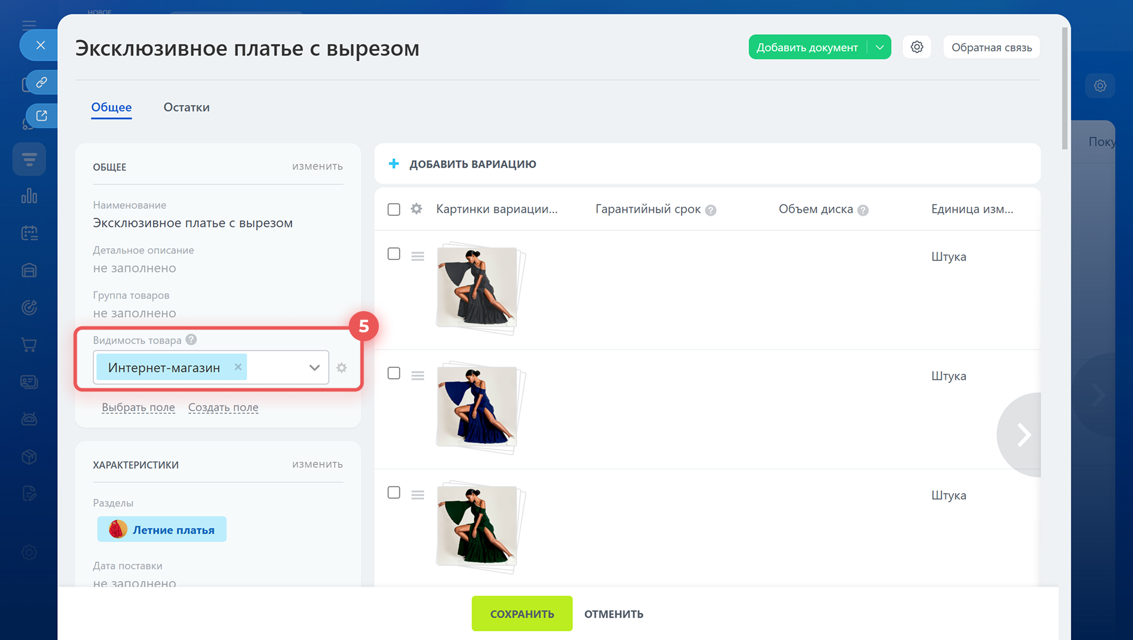Open product in new window icon
Screen dimensions: 1133x640
(x=41, y=116)
